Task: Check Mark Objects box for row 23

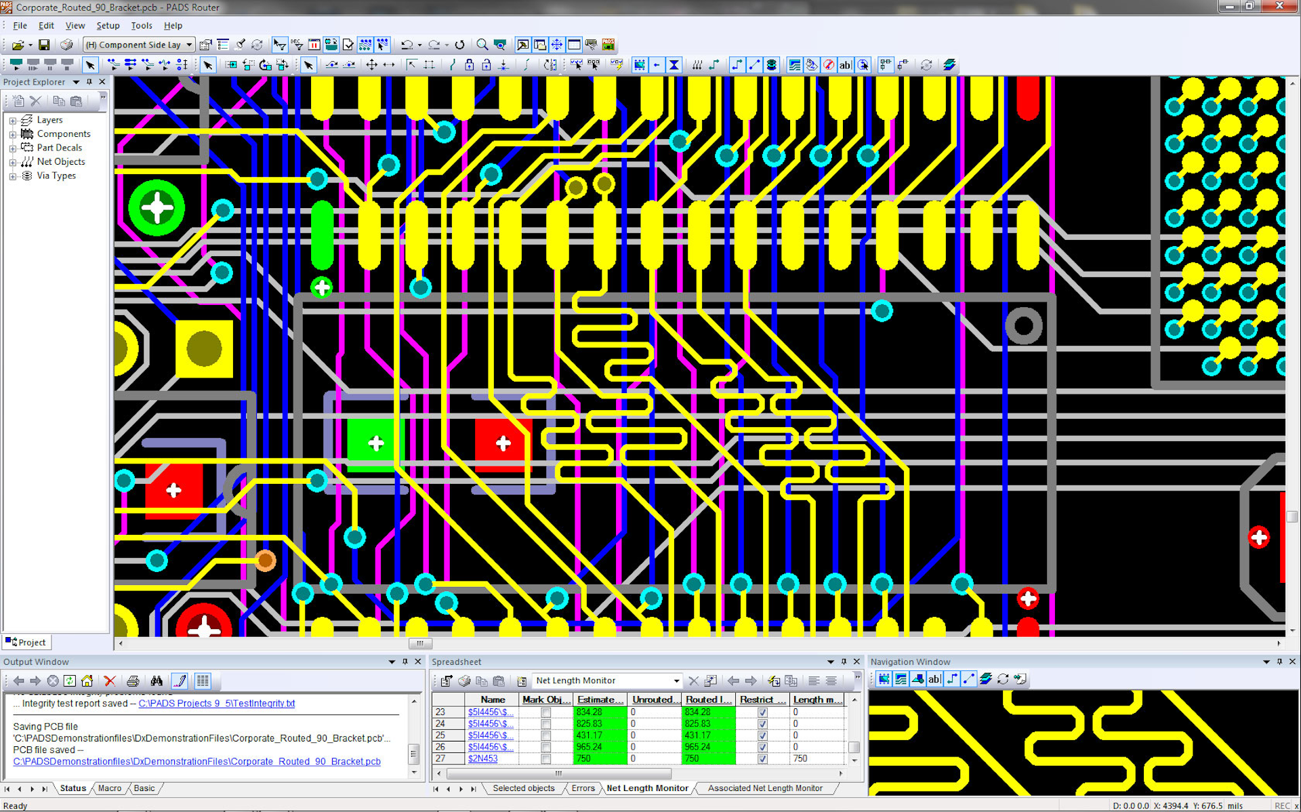Action: point(546,712)
